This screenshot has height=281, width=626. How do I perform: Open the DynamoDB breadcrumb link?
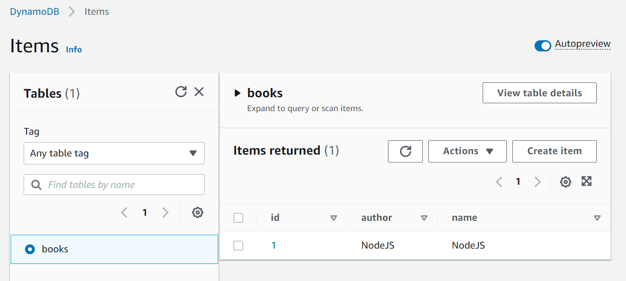pyautogui.click(x=35, y=12)
